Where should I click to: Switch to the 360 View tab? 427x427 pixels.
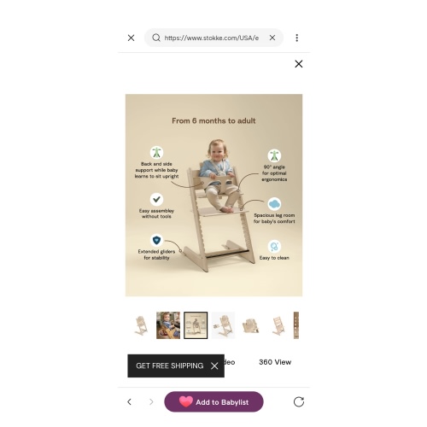pos(275,362)
